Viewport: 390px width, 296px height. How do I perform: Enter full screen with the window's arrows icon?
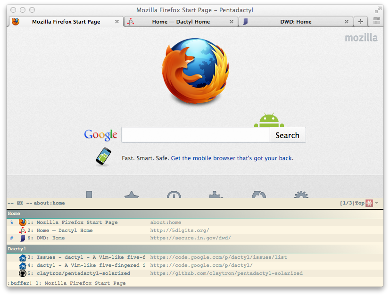[x=378, y=10]
